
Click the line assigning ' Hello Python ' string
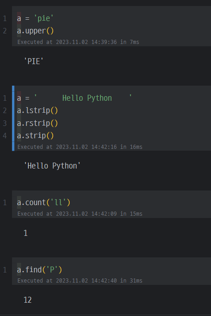[74, 98]
